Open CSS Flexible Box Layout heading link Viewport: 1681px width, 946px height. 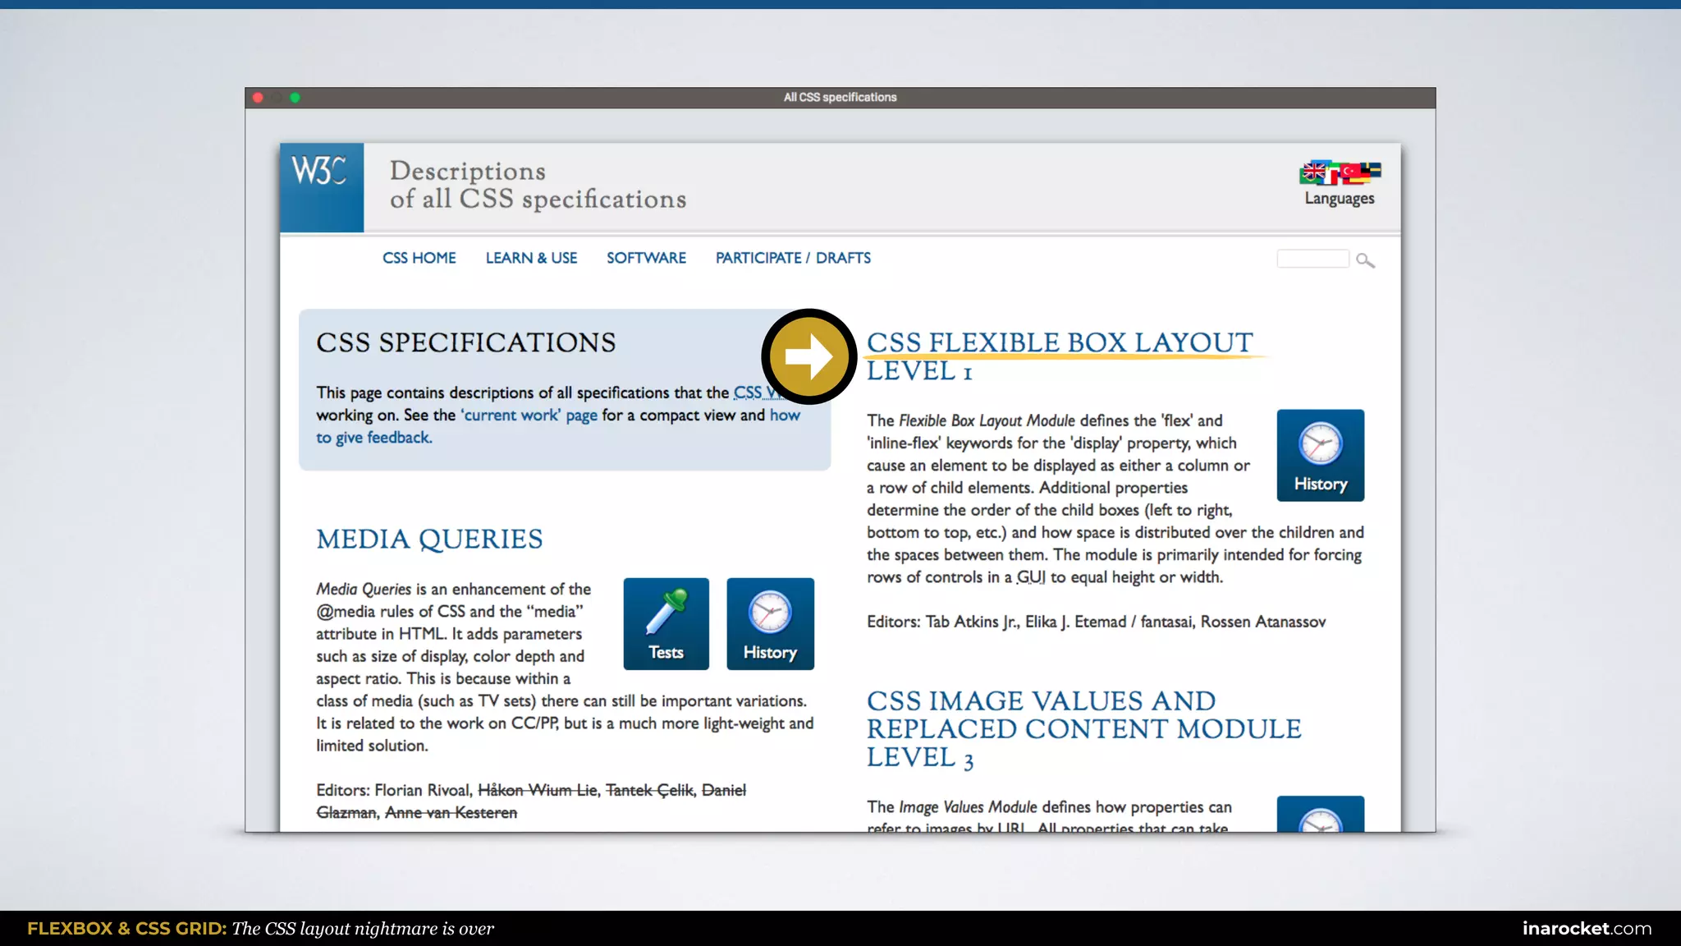1059,343
